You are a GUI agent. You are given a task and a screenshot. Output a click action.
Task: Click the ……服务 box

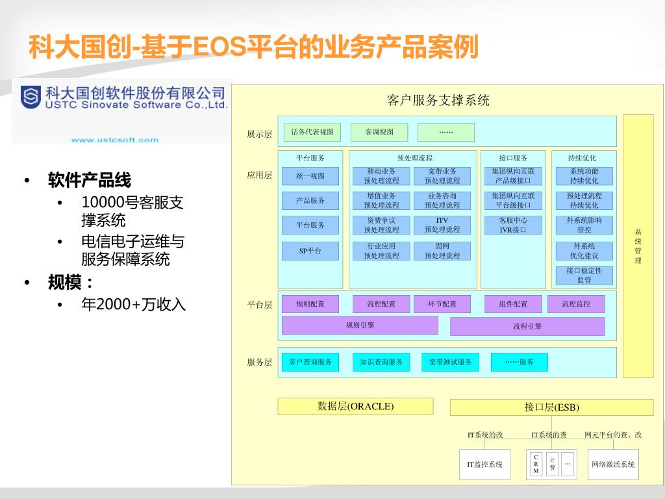(x=520, y=362)
